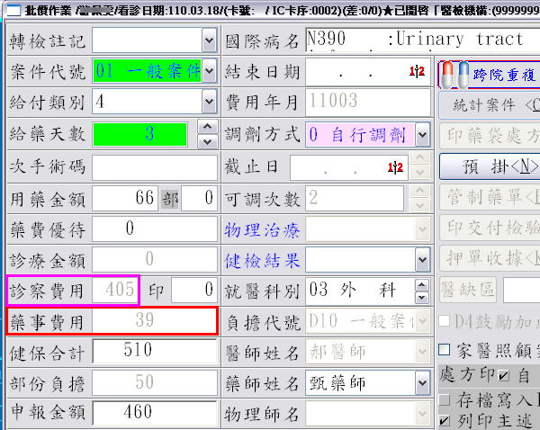Expand the 案件代號 dropdown
Image resolution: width=540 pixels, height=430 pixels.
point(209,72)
